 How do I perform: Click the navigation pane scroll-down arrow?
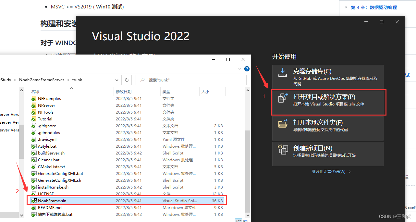[x=22, y=215]
